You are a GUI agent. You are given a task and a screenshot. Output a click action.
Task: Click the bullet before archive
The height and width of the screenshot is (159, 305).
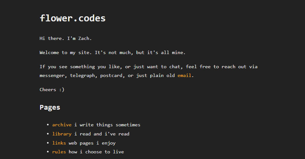[x=48, y=125]
